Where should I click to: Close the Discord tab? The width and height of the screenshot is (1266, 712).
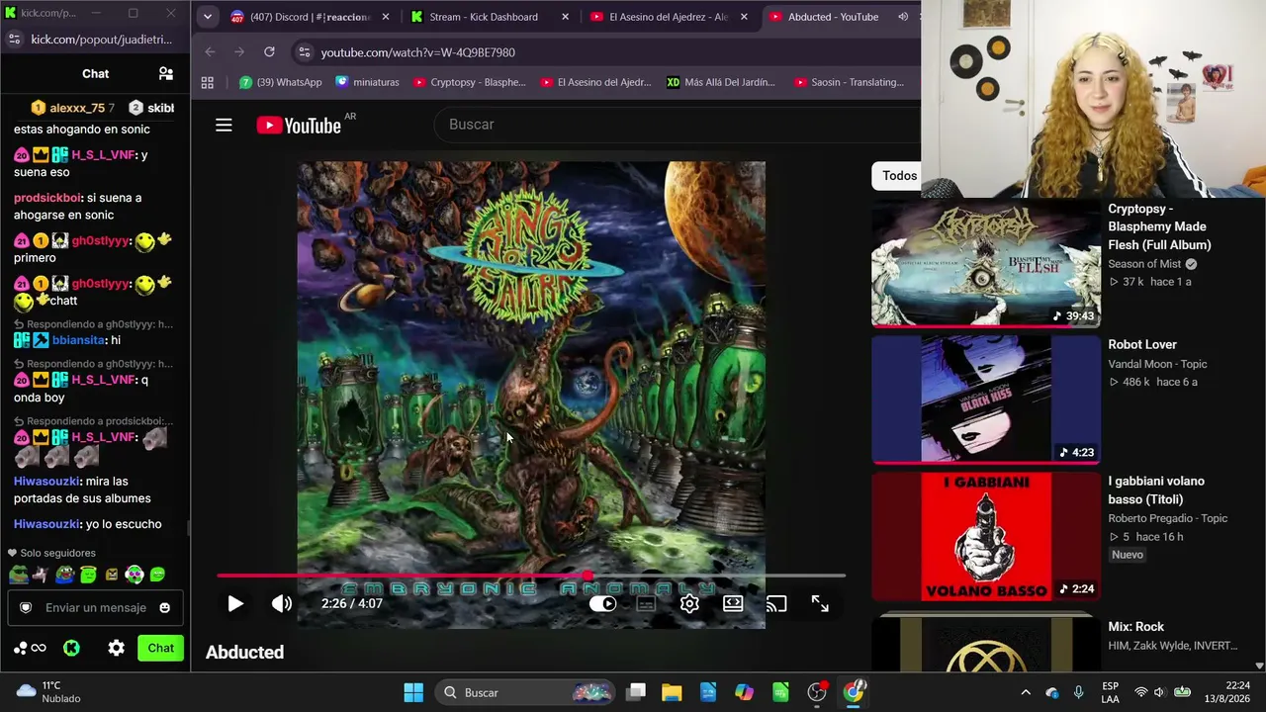(386, 17)
